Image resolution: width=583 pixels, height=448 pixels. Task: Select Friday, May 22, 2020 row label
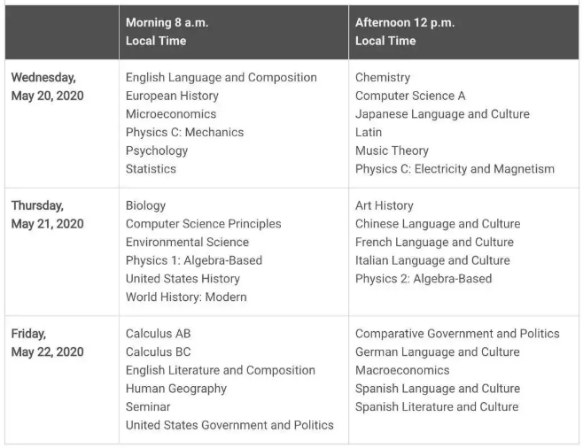click(47, 343)
